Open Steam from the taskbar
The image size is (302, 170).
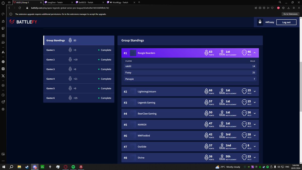pos(27,167)
